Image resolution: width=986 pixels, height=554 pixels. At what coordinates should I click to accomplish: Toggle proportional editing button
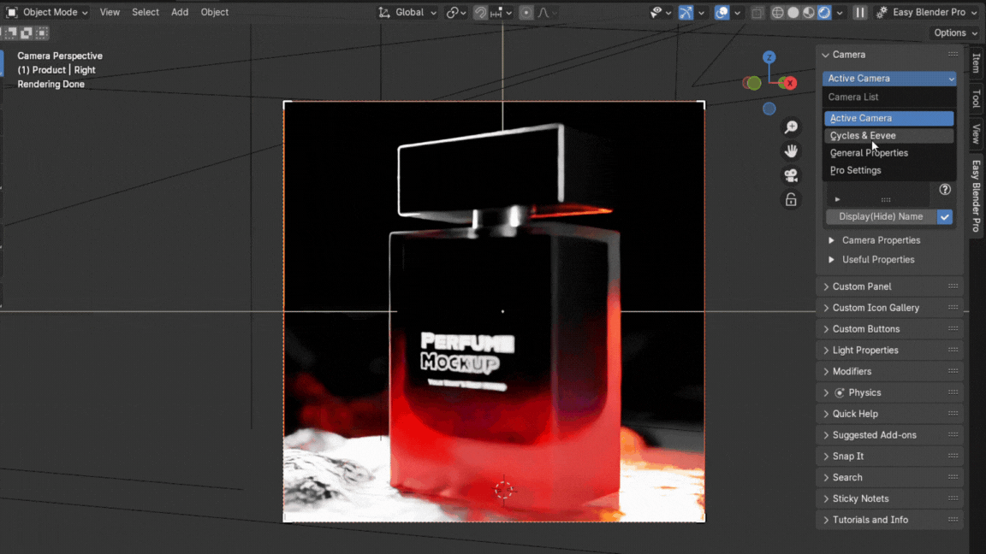click(526, 13)
